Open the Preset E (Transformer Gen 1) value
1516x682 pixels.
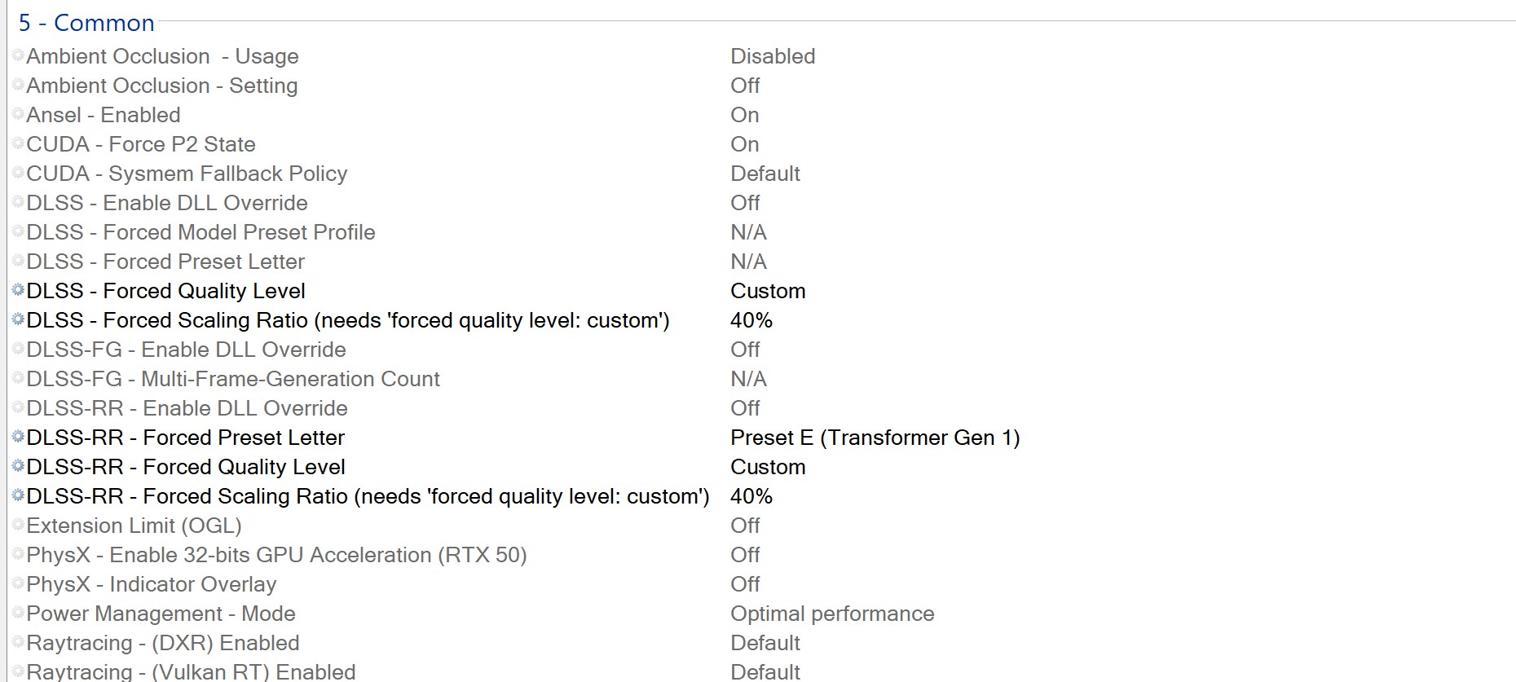875,438
